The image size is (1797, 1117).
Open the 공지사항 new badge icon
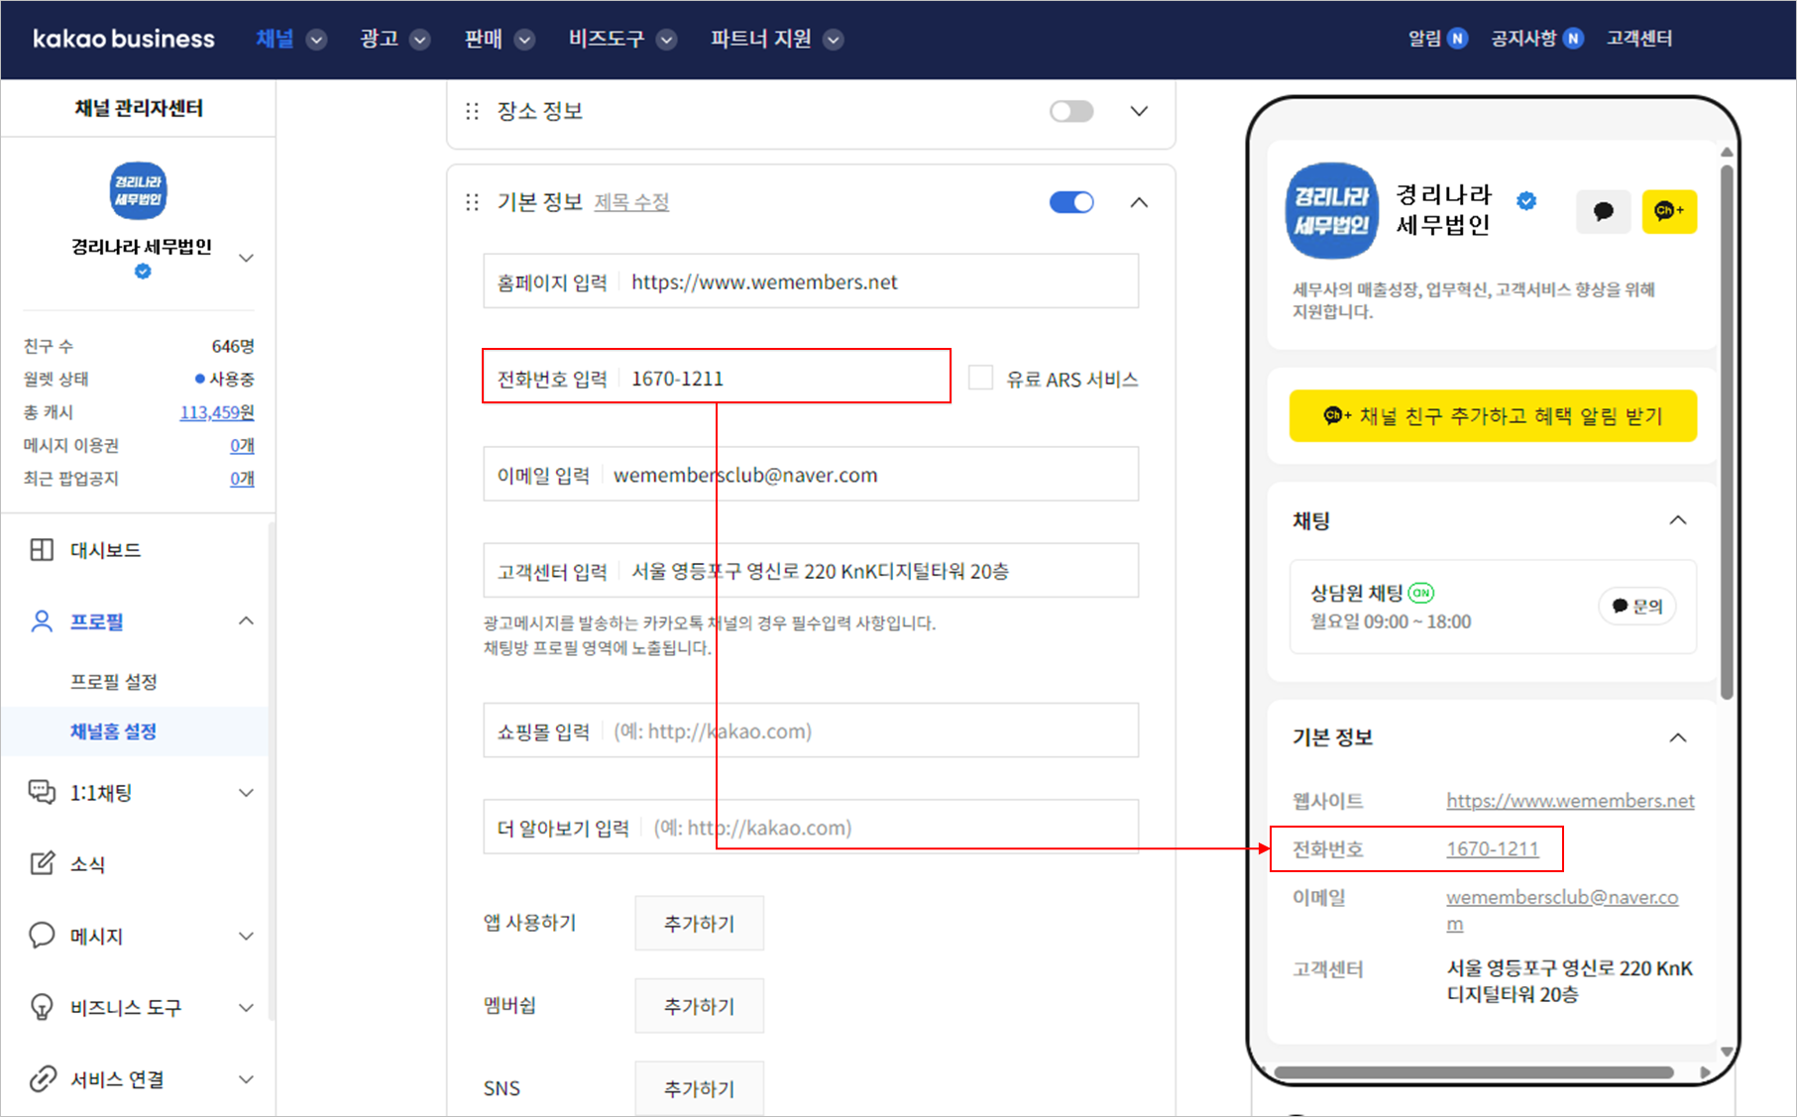pos(1573,39)
